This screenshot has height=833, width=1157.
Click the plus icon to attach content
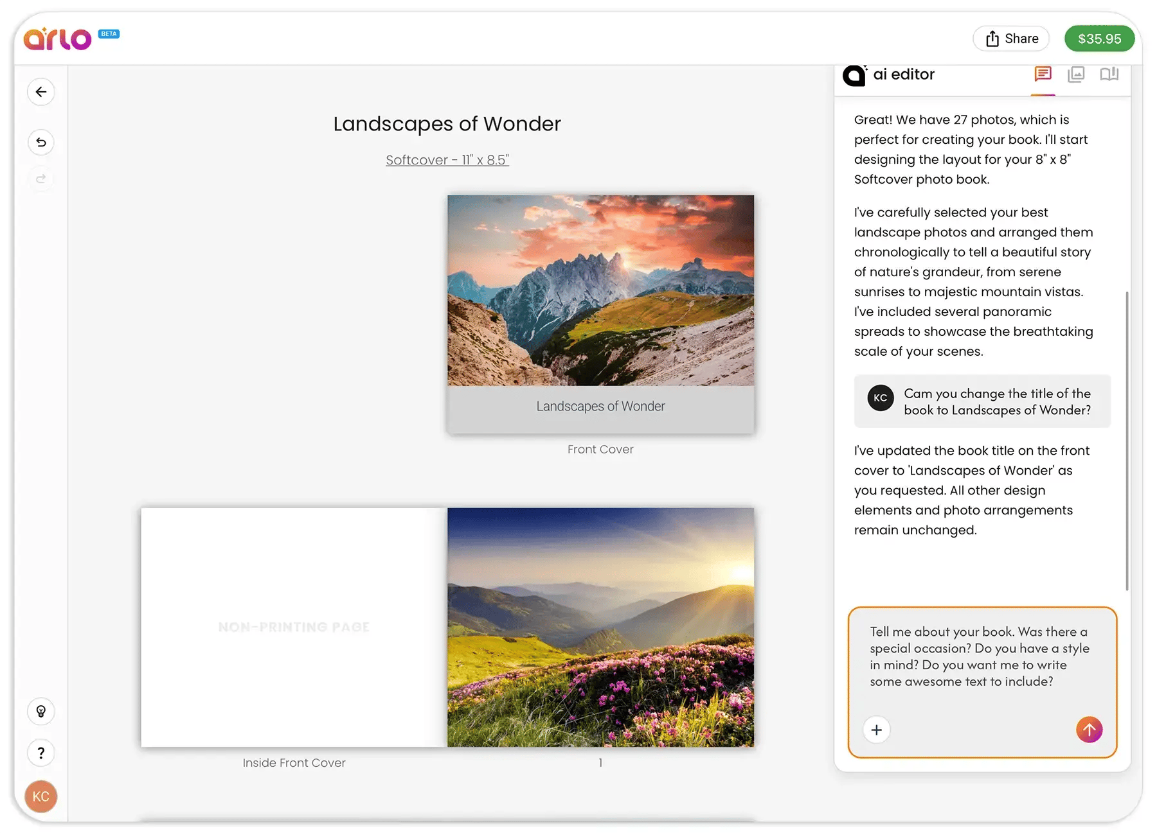point(876,730)
